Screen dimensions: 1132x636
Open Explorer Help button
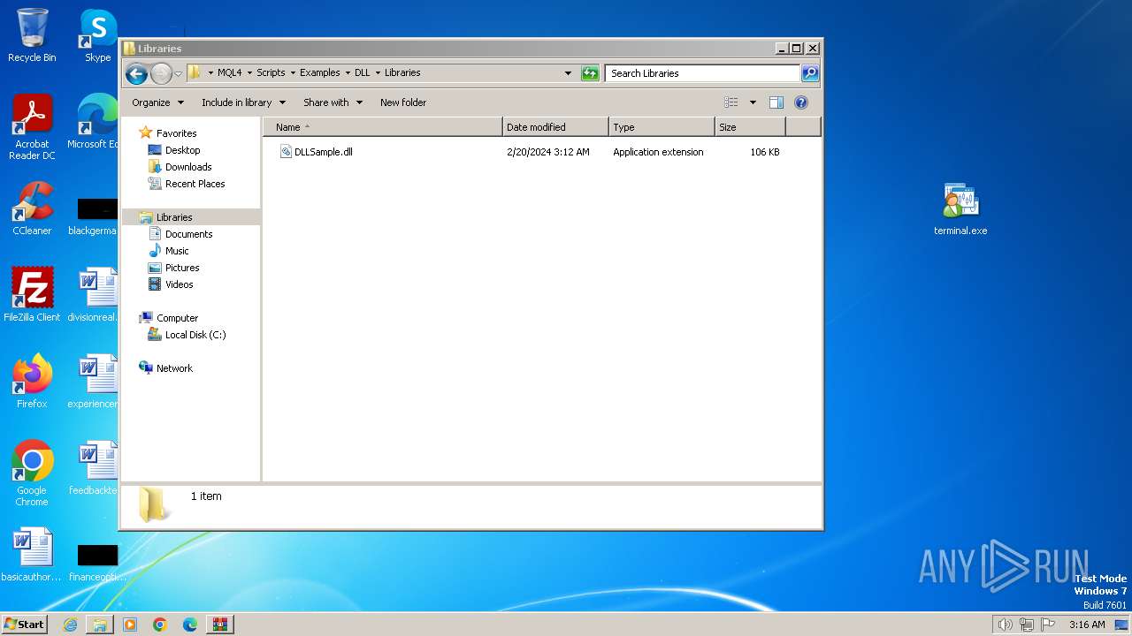(x=801, y=102)
